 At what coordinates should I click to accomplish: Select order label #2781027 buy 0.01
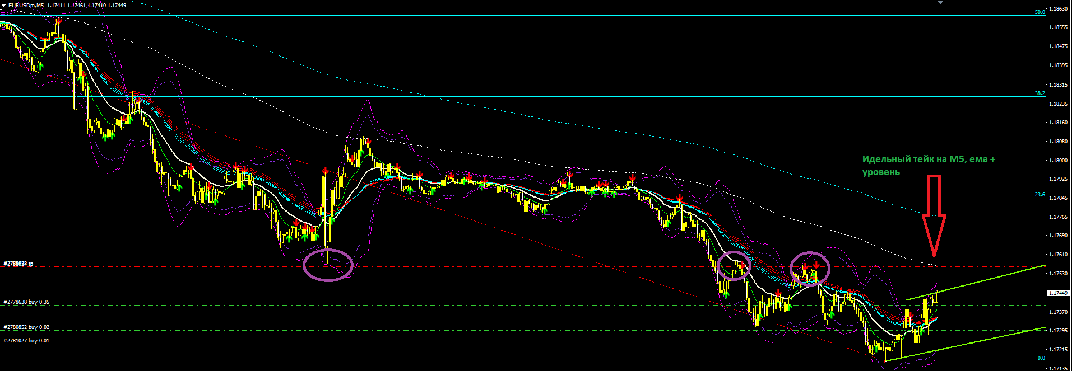(x=26, y=341)
